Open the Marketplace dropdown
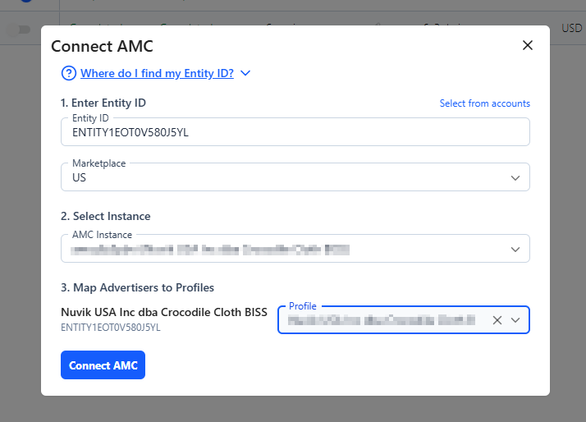 point(295,177)
